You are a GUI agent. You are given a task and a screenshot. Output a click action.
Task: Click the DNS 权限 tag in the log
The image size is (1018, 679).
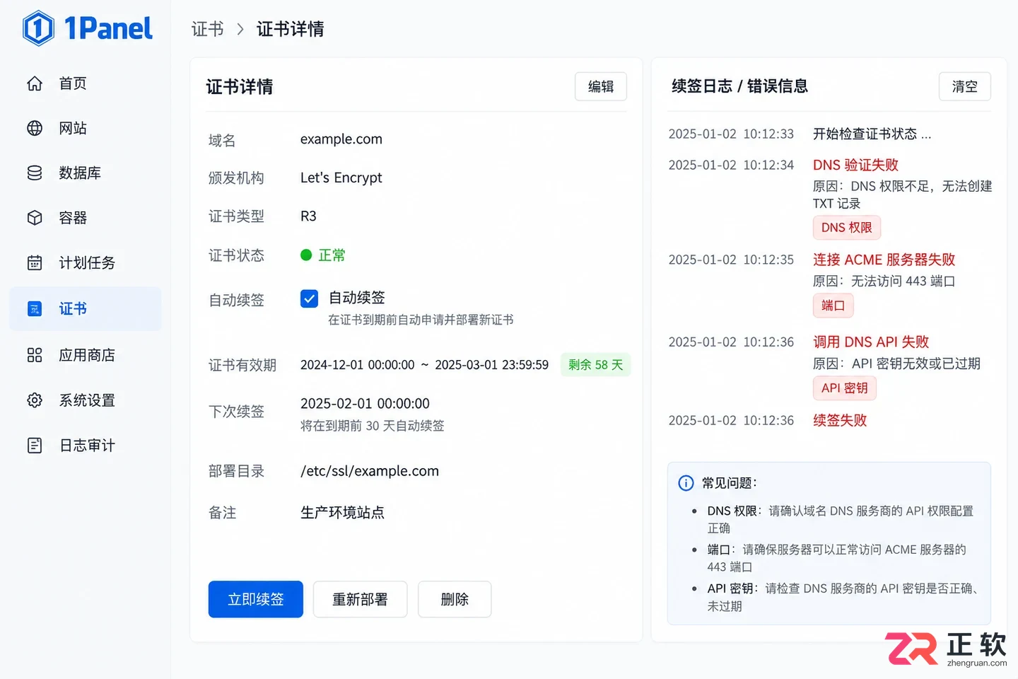tap(847, 228)
